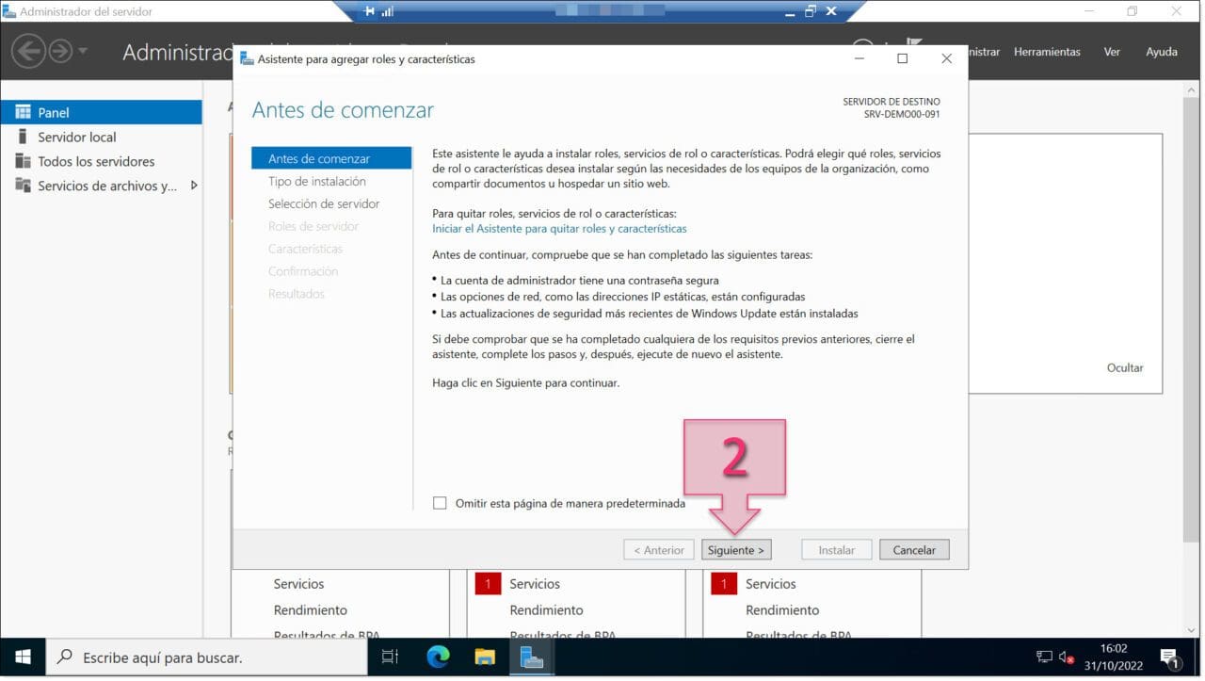
Task: Tick the Omitir esta página de manera predeterminada checkbox
Action: 440,503
